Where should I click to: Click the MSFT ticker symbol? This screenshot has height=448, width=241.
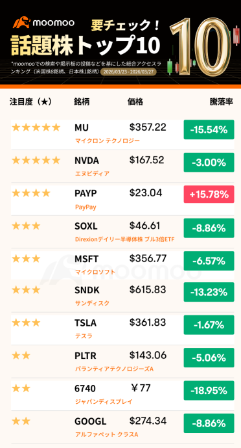pos(86,259)
